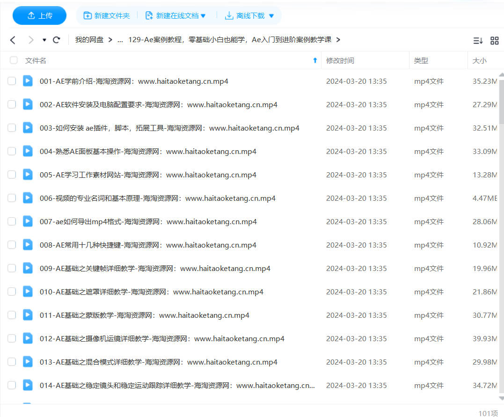
Task: Check the box for 002-AE软件安装及电脑配置要求
Action: click(12, 104)
